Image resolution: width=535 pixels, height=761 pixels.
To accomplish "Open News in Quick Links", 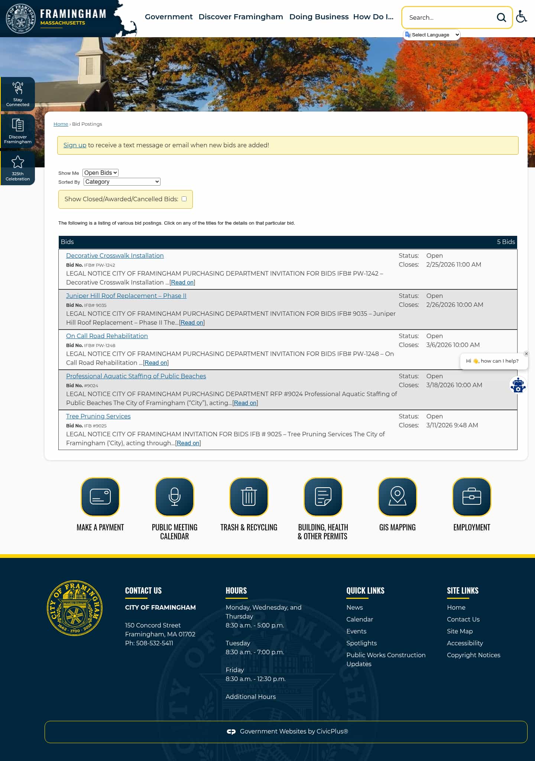I will (355, 607).
